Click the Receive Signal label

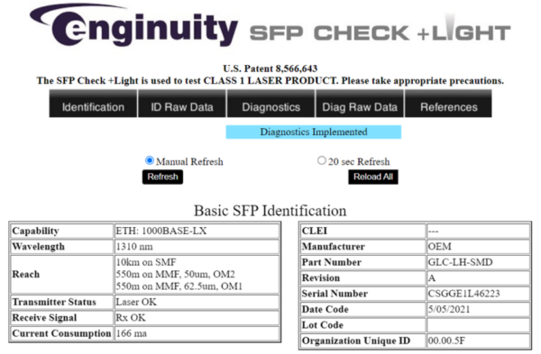44,318
